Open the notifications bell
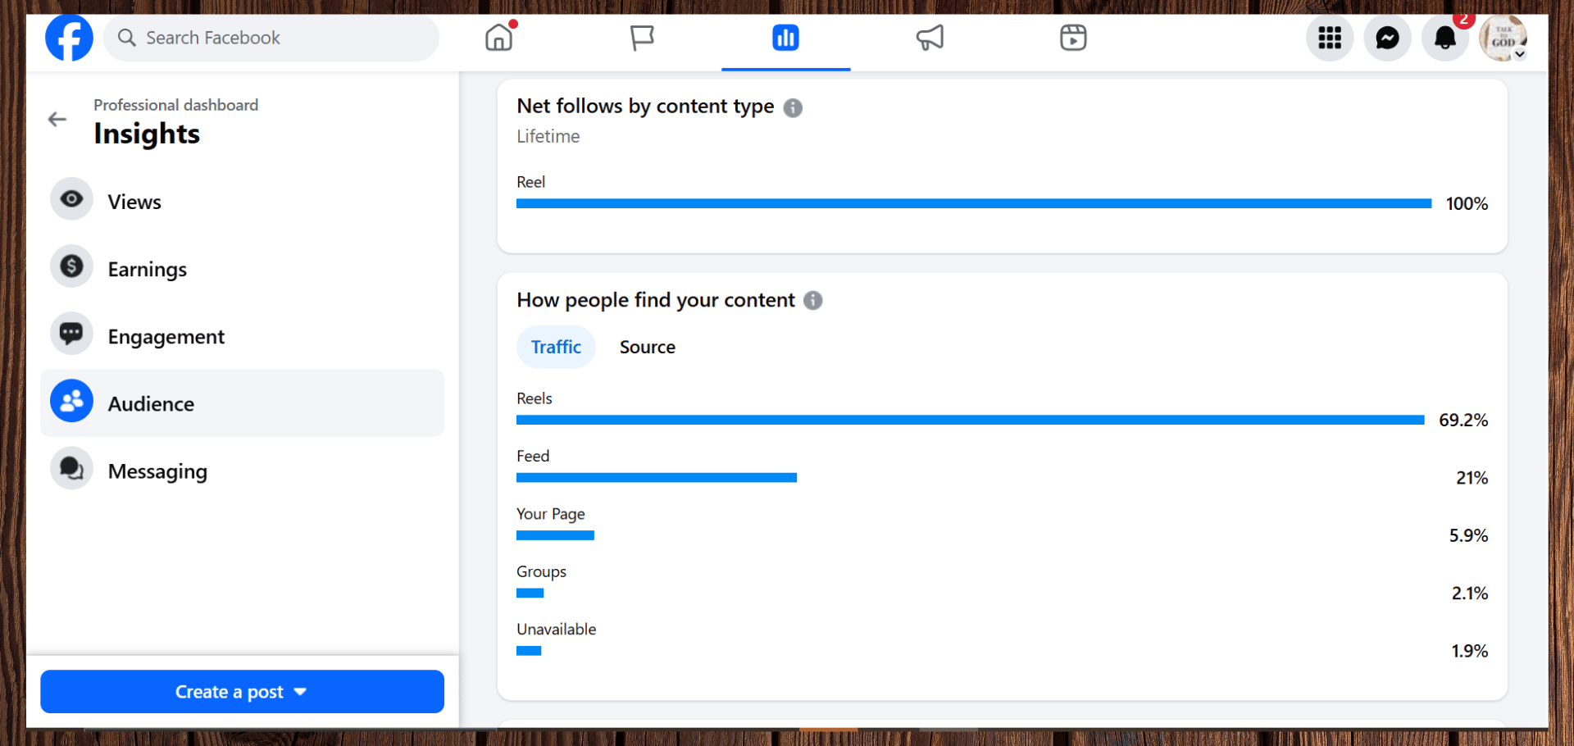 tap(1444, 38)
